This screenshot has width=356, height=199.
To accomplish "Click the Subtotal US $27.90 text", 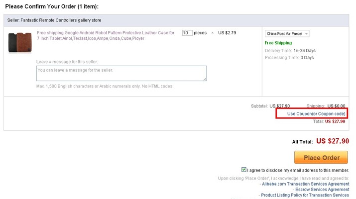I will pyautogui.click(x=270, y=106).
